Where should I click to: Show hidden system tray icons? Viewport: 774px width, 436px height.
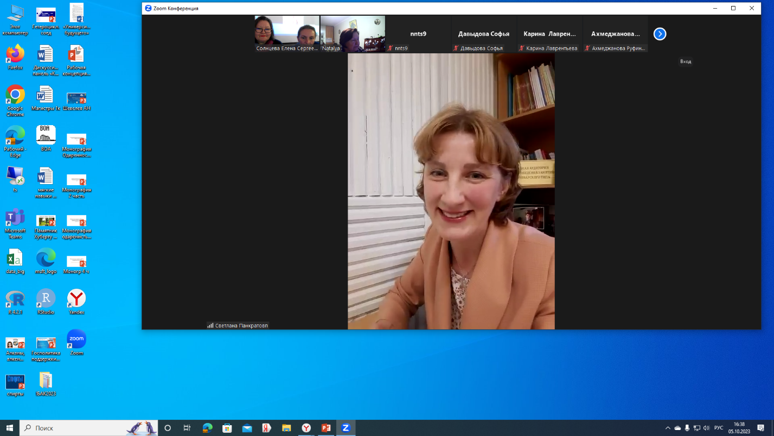point(668,428)
